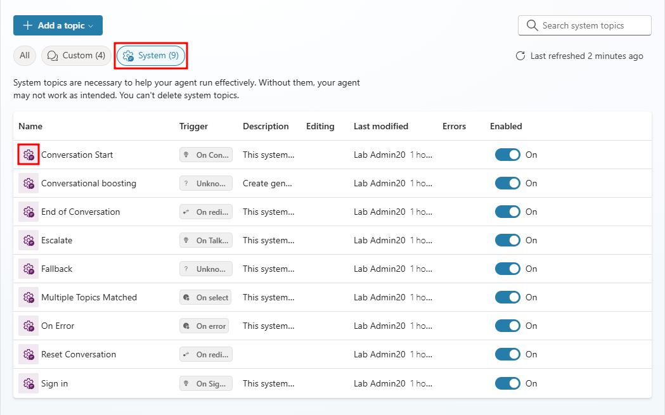
Task: Switch to the Custom (4) filter
Action: [x=76, y=56]
